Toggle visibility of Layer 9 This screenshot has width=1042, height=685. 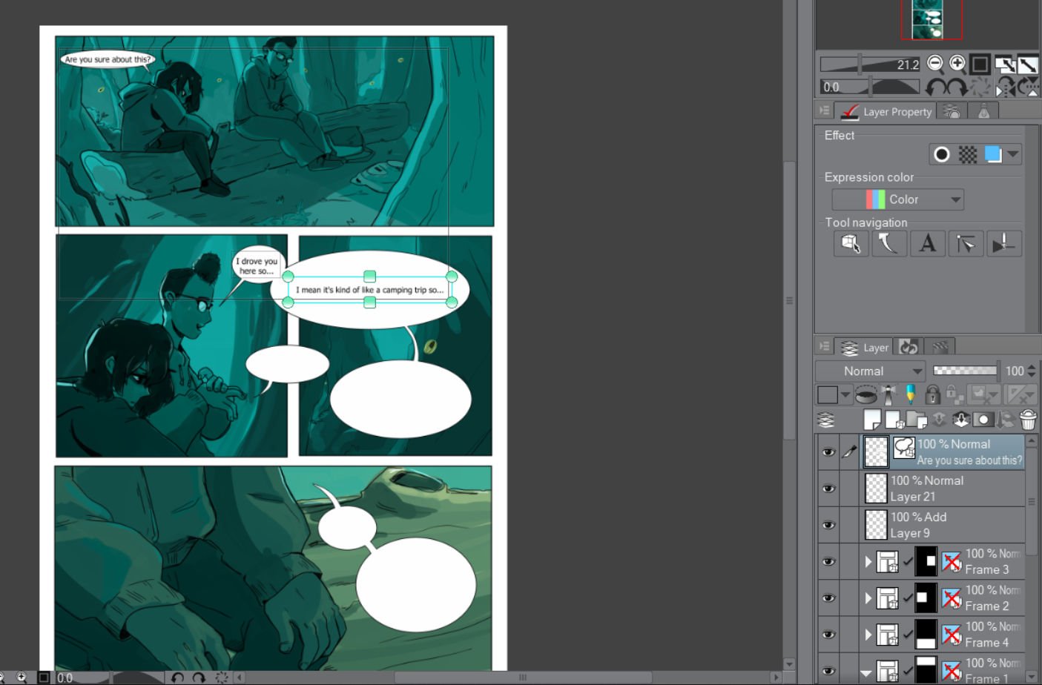click(x=828, y=525)
